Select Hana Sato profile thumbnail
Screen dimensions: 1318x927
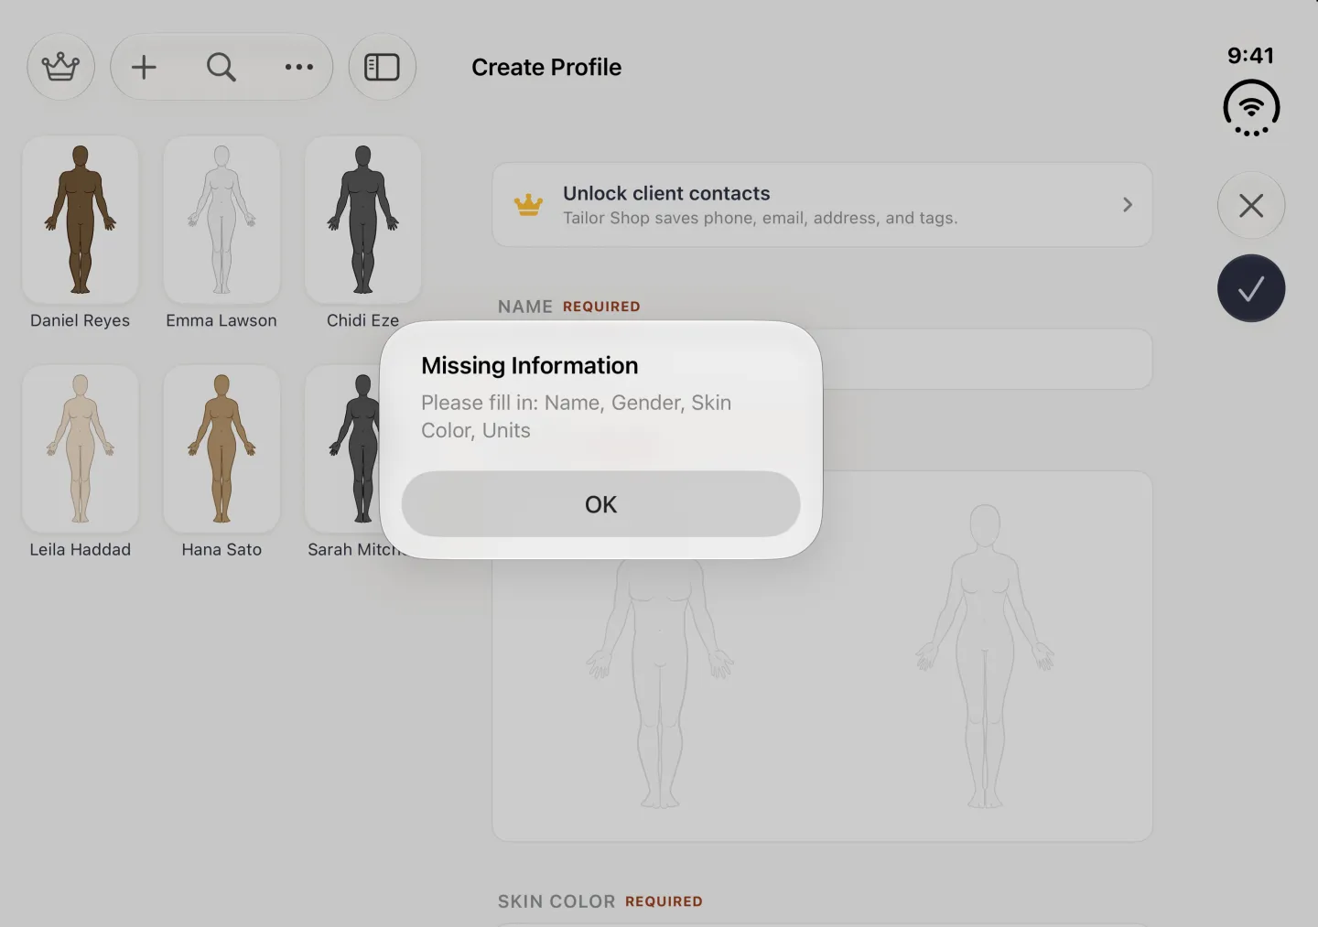221,448
